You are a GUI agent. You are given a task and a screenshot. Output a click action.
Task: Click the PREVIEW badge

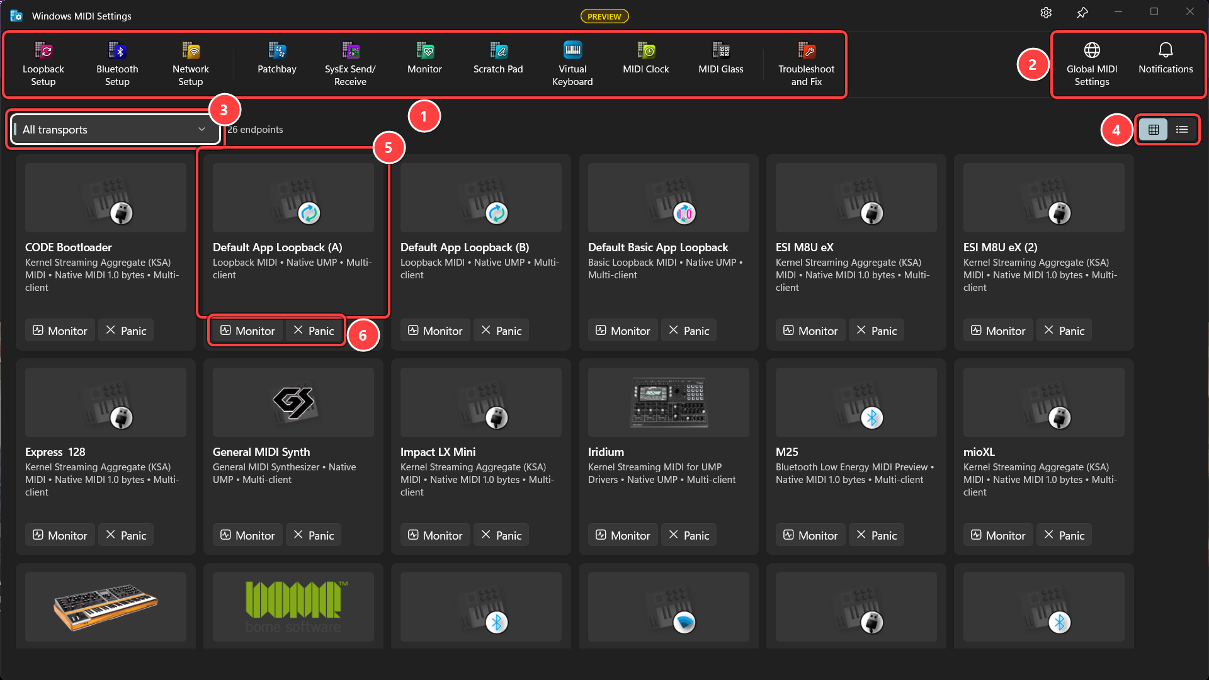pyautogui.click(x=604, y=16)
